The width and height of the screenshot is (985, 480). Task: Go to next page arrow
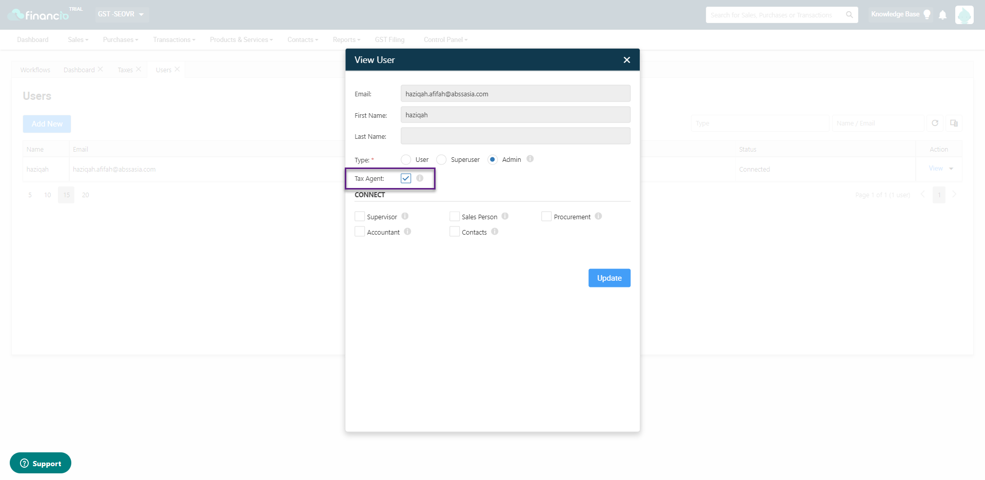click(x=954, y=195)
